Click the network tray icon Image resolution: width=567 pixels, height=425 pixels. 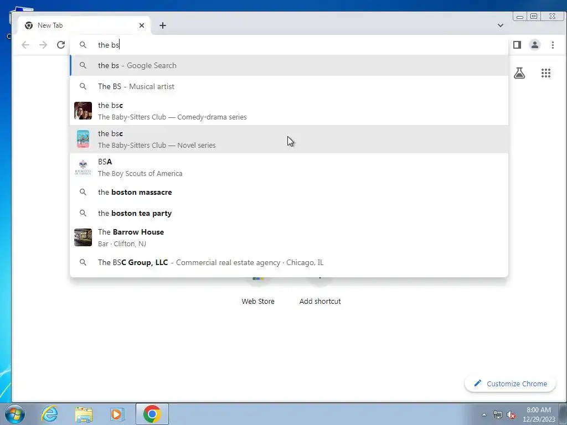498,414
